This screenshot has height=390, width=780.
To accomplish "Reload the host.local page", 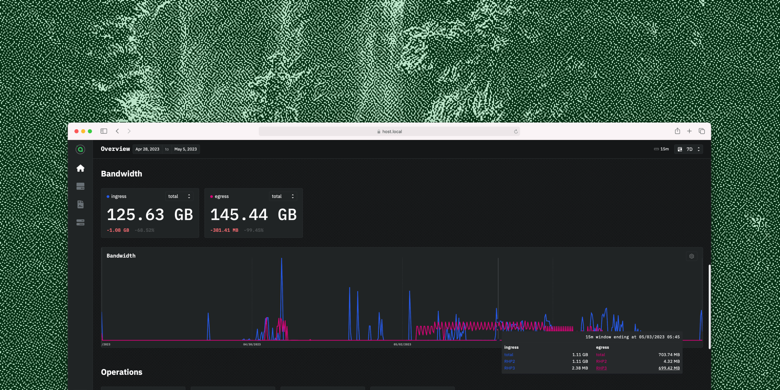I will pos(516,131).
